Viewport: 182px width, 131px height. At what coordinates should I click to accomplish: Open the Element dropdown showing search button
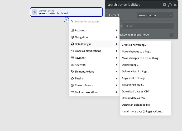(x=155, y=15)
